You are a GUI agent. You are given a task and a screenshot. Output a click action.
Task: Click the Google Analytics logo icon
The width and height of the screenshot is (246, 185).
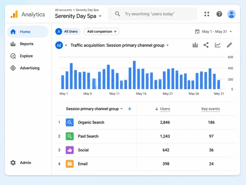click(14, 14)
